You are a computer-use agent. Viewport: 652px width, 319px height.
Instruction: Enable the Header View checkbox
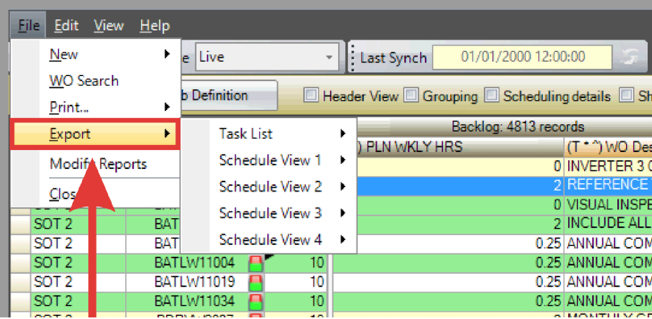pos(311,95)
